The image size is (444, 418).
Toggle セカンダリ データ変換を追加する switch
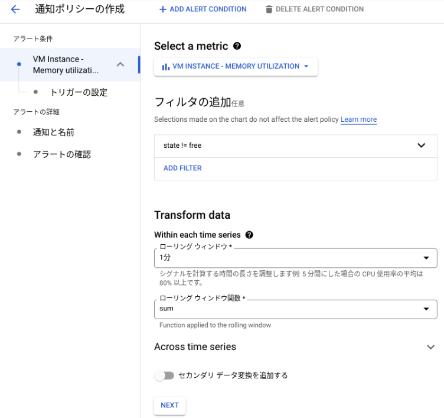[164, 376]
